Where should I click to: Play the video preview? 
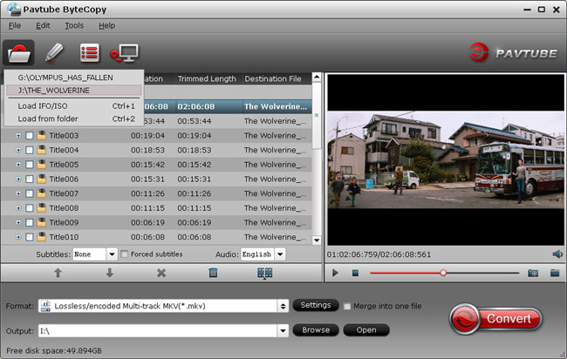(336, 273)
